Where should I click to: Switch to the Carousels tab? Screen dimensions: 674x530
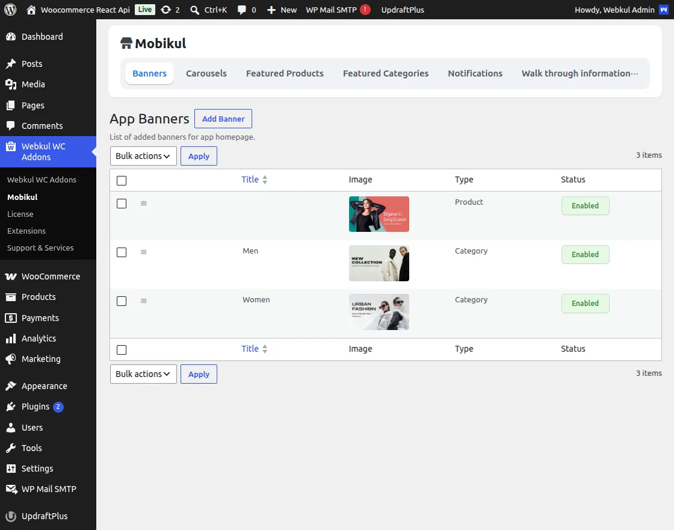206,73
